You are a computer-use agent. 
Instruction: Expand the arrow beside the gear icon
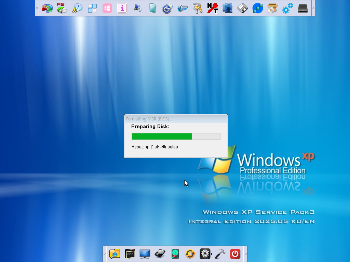(x=212, y=254)
